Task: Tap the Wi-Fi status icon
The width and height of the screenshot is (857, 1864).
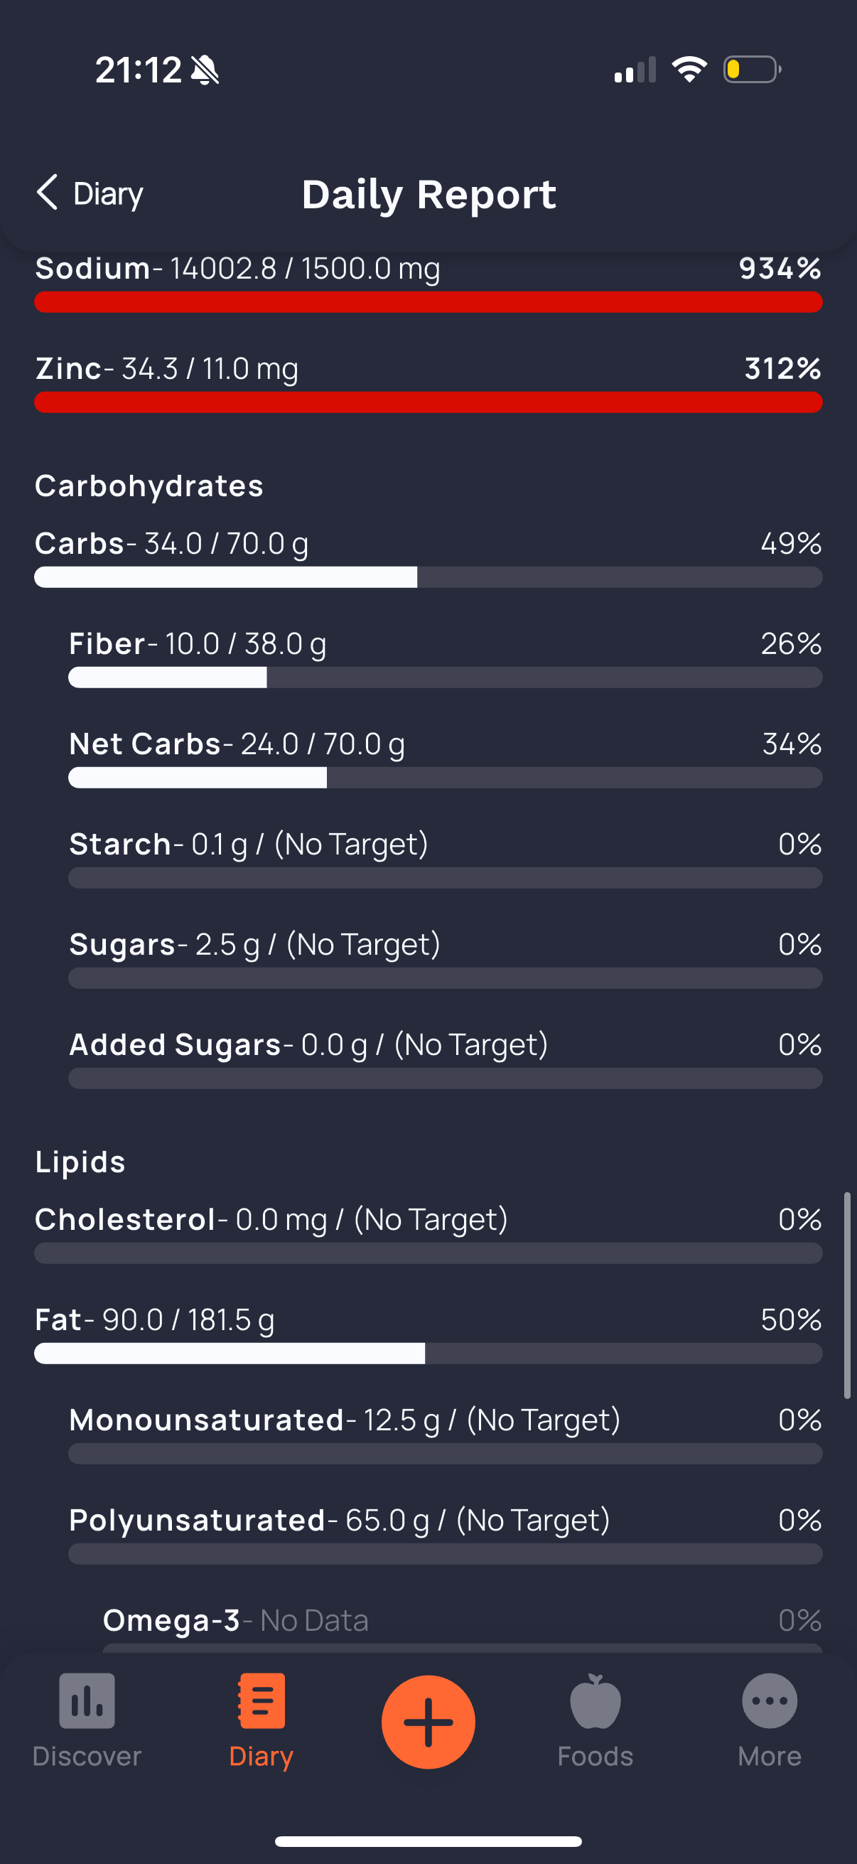Action: 689,70
